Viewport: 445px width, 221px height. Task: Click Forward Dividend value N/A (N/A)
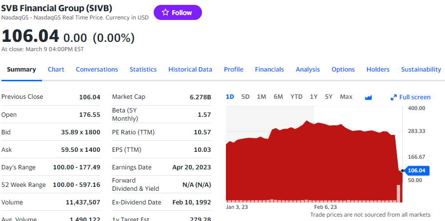pyautogui.click(x=197, y=185)
